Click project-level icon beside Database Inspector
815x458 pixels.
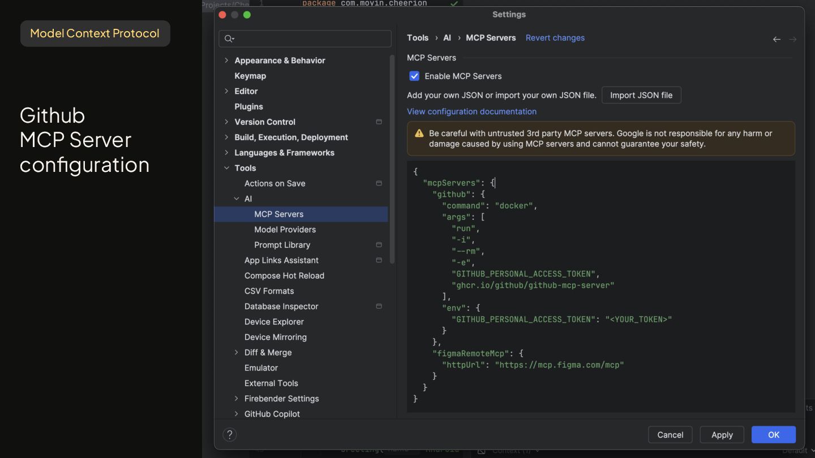click(x=379, y=306)
